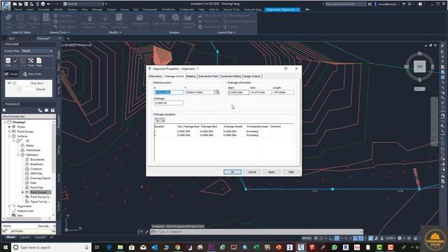Open the Analyze ribbon tab

point(72,9)
